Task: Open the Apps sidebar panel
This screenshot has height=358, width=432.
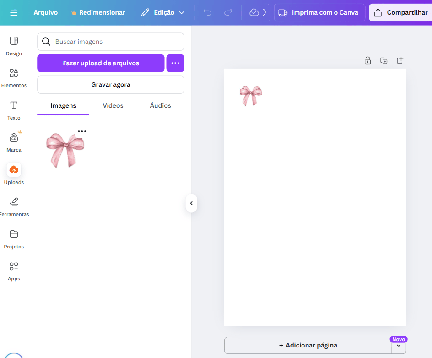Action: (14, 271)
